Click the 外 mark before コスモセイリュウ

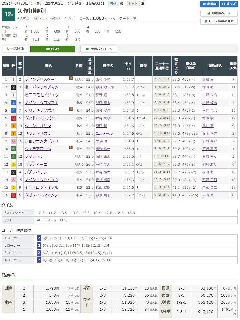[x=26, y=95]
